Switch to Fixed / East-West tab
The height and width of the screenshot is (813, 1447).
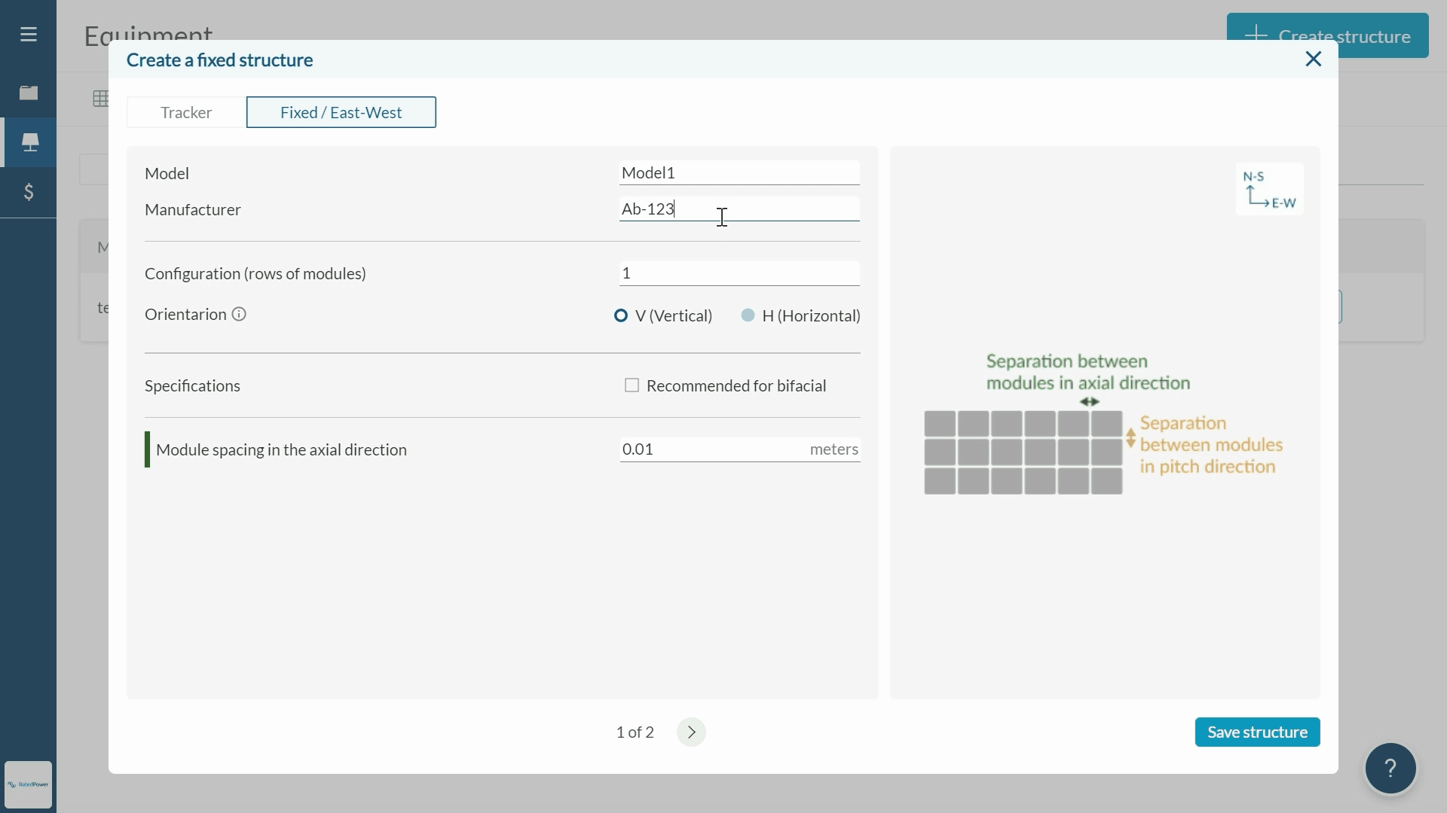[341, 111]
